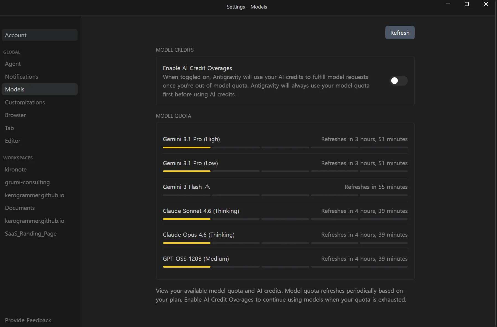The height and width of the screenshot is (327, 497).
Task: Open Editor settings in sidebar
Action: pos(13,141)
